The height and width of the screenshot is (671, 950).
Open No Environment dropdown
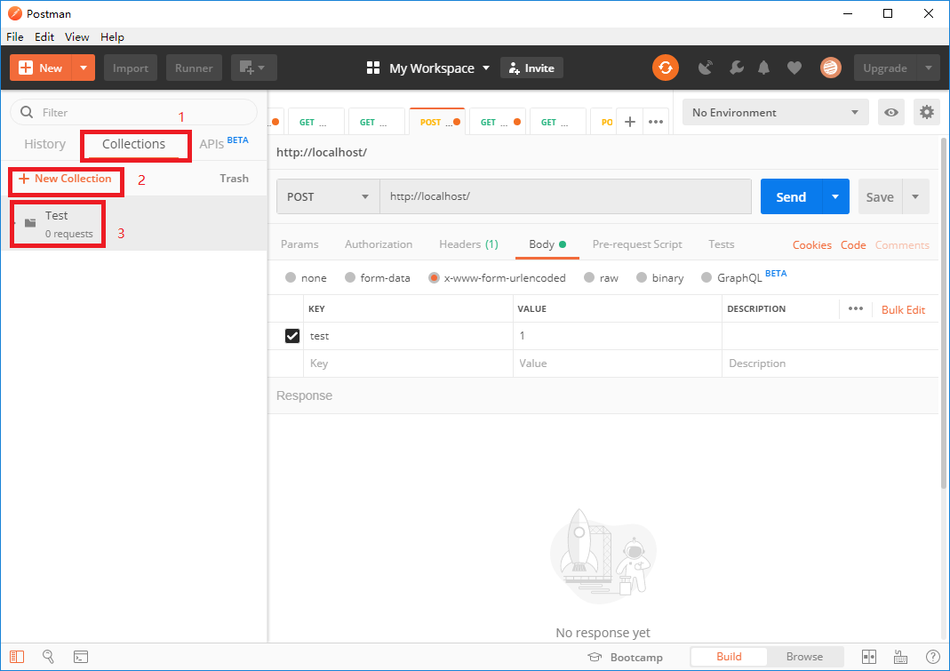point(776,112)
